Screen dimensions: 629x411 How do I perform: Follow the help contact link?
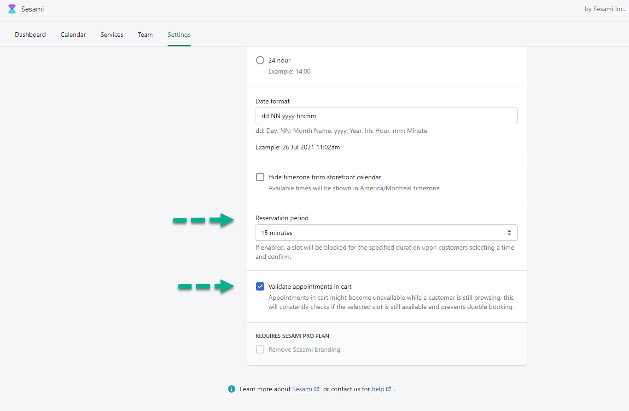click(x=378, y=389)
